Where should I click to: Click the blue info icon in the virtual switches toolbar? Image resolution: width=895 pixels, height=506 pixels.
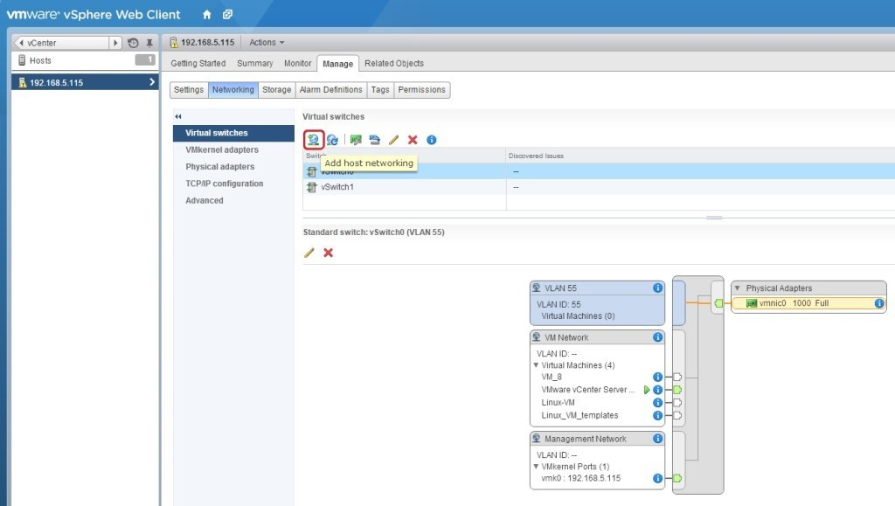432,140
